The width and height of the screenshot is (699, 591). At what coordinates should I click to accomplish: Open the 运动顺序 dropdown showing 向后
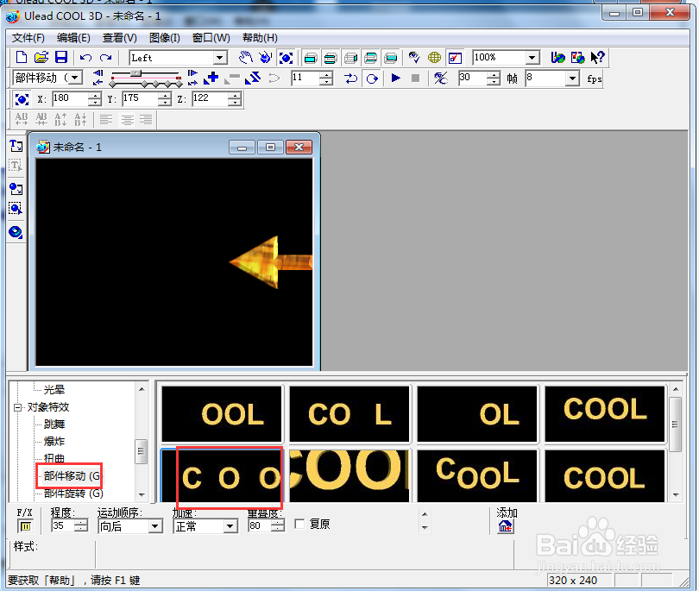(154, 526)
